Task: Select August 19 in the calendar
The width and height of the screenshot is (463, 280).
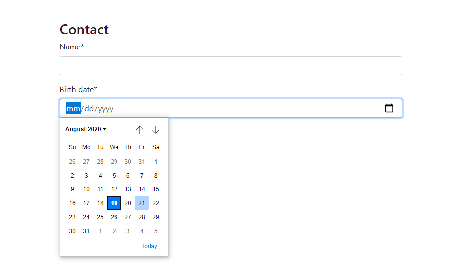Action: (x=114, y=203)
